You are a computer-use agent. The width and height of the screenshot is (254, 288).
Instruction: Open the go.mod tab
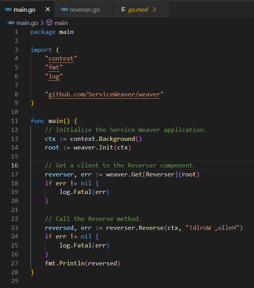click(x=138, y=9)
